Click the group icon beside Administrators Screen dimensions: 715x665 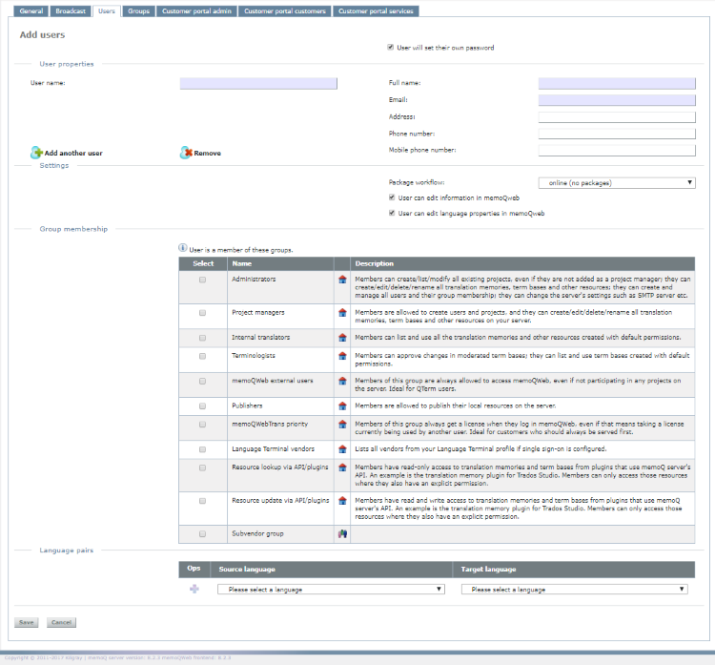(342, 280)
